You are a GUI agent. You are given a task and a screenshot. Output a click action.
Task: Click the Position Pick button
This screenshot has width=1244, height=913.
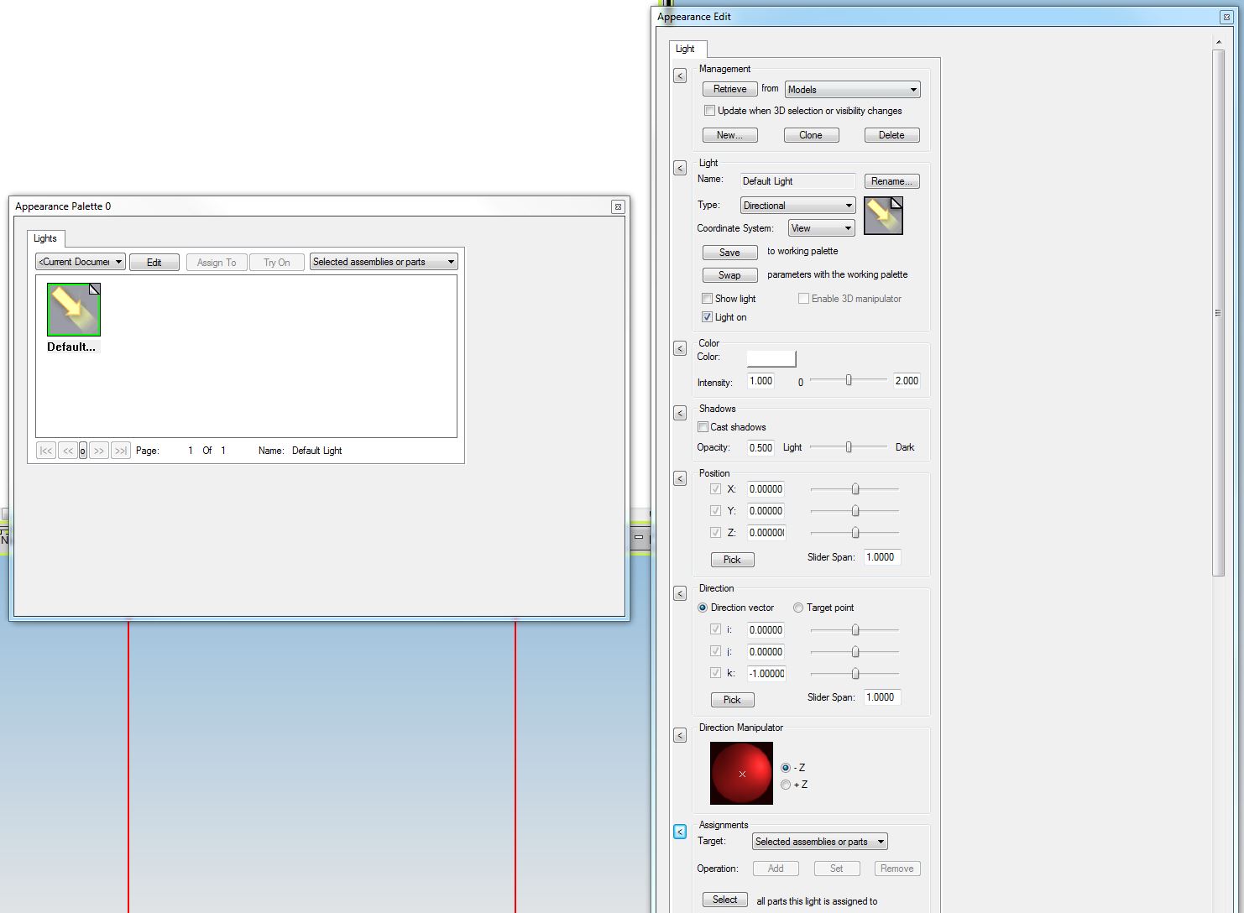tap(733, 560)
